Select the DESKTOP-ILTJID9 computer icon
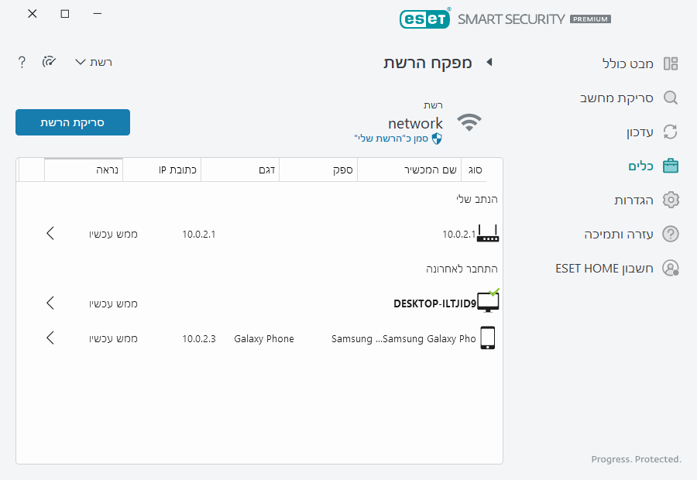 point(488,301)
